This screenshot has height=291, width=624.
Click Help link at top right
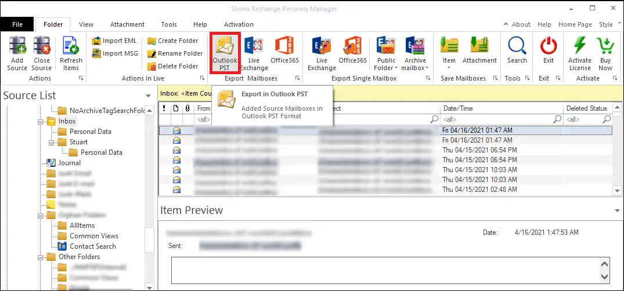(544, 24)
